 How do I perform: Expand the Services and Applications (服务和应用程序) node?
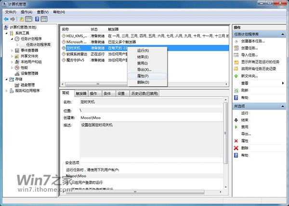pos(7,91)
